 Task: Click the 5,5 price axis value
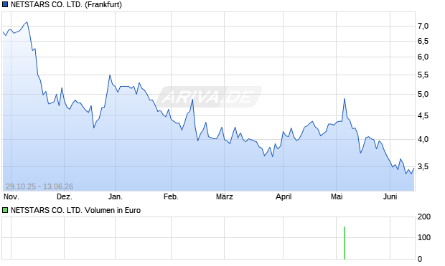point(423,75)
